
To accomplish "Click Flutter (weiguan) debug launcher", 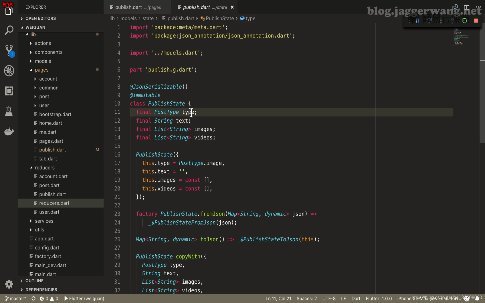I will pos(84,298).
